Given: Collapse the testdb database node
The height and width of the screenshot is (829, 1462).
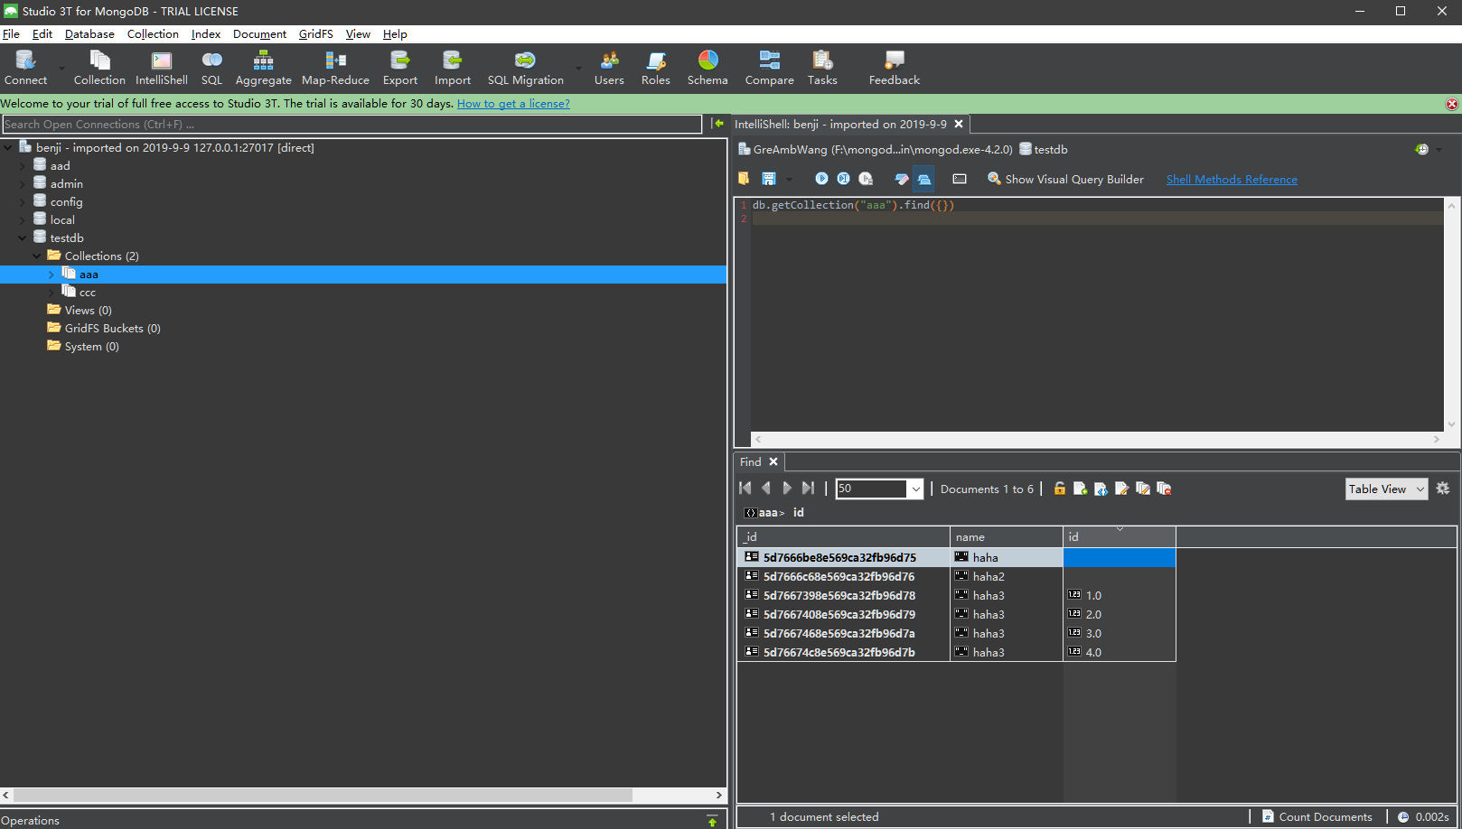Looking at the screenshot, I should [21, 238].
